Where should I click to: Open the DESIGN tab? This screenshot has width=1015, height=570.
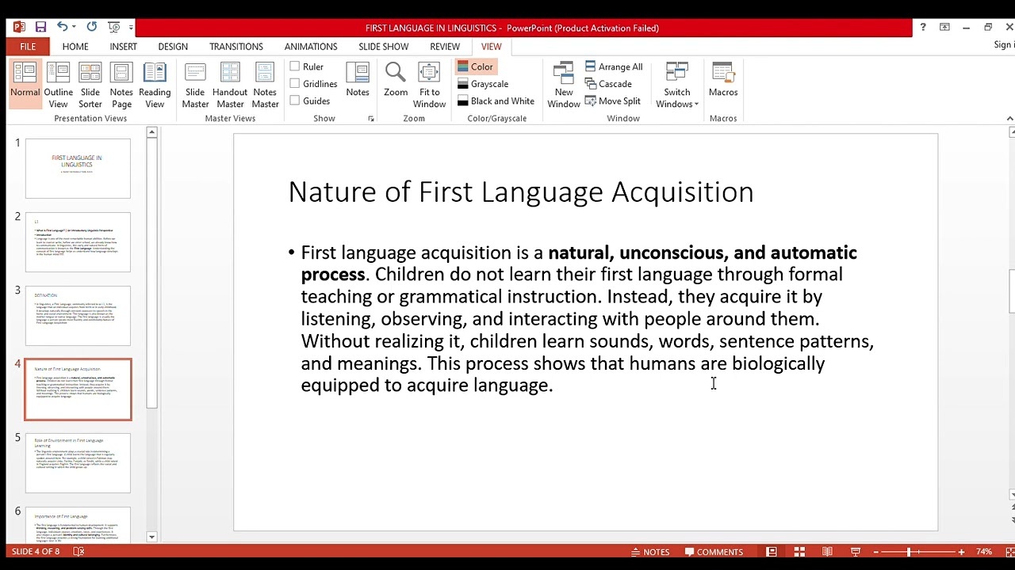pyautogui.click(x=173, y=47)
